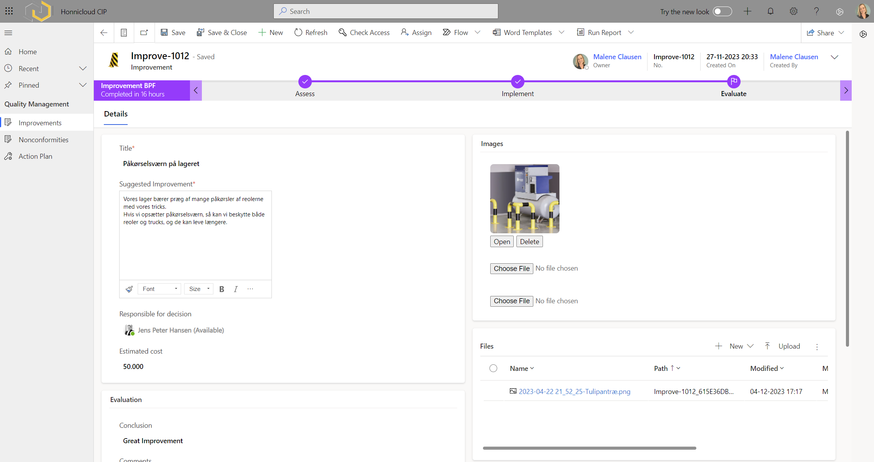The height and width of the screenshot is (462, 874).
Task: Collapse the process bar left chevron
Action: [x=196, y=91]
